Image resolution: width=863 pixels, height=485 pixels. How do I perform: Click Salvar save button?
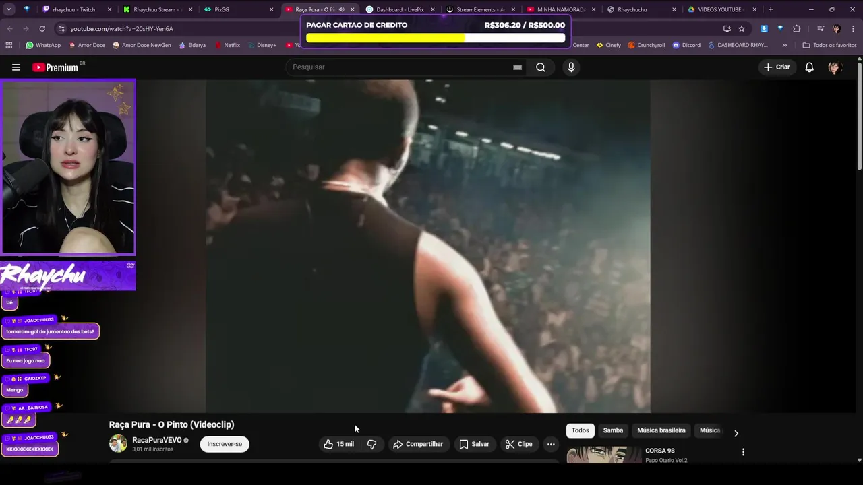tap(474, 444)
